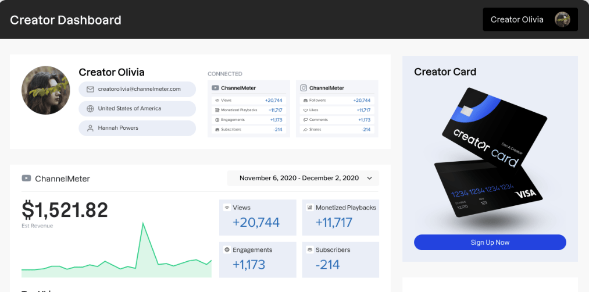Click the person icon beside Hannah Powers
This screenshot has width=589, height=292.
coord(90,128)
